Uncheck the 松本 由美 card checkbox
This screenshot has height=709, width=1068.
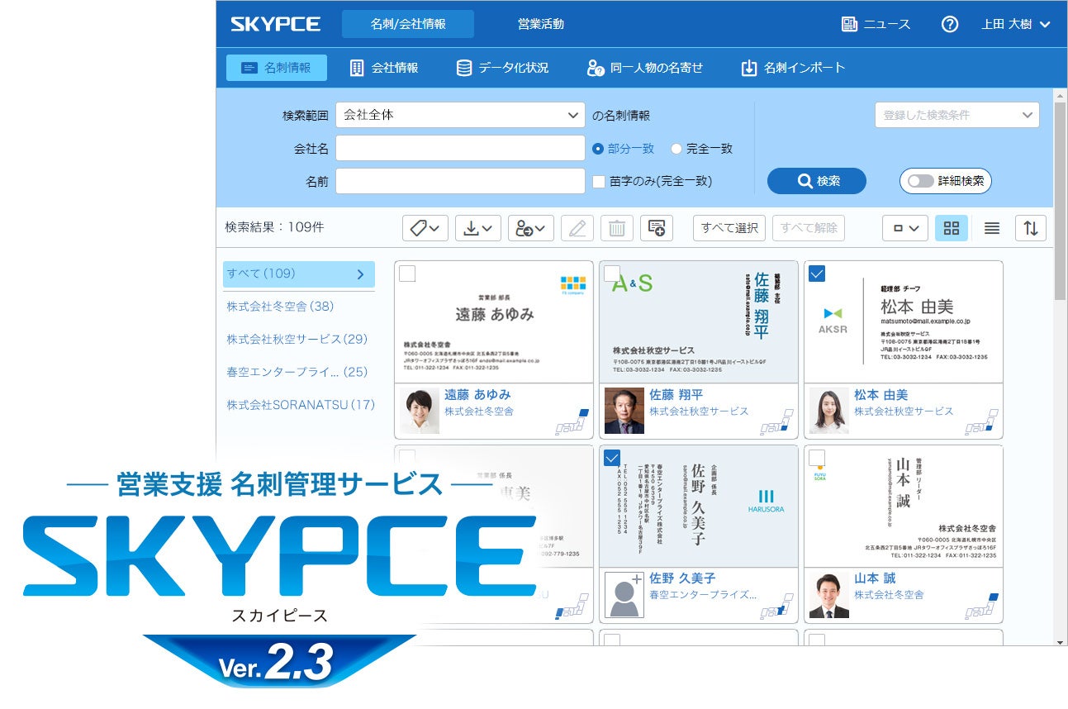coord(817,274)
